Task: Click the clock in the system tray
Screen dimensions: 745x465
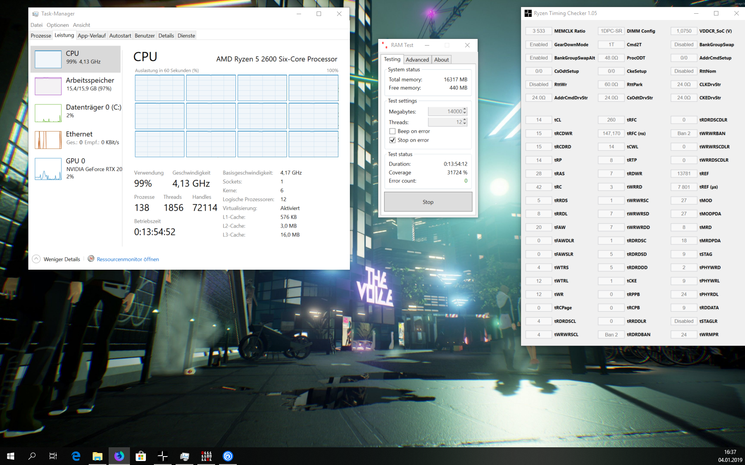Action: [x=730, y=456]
